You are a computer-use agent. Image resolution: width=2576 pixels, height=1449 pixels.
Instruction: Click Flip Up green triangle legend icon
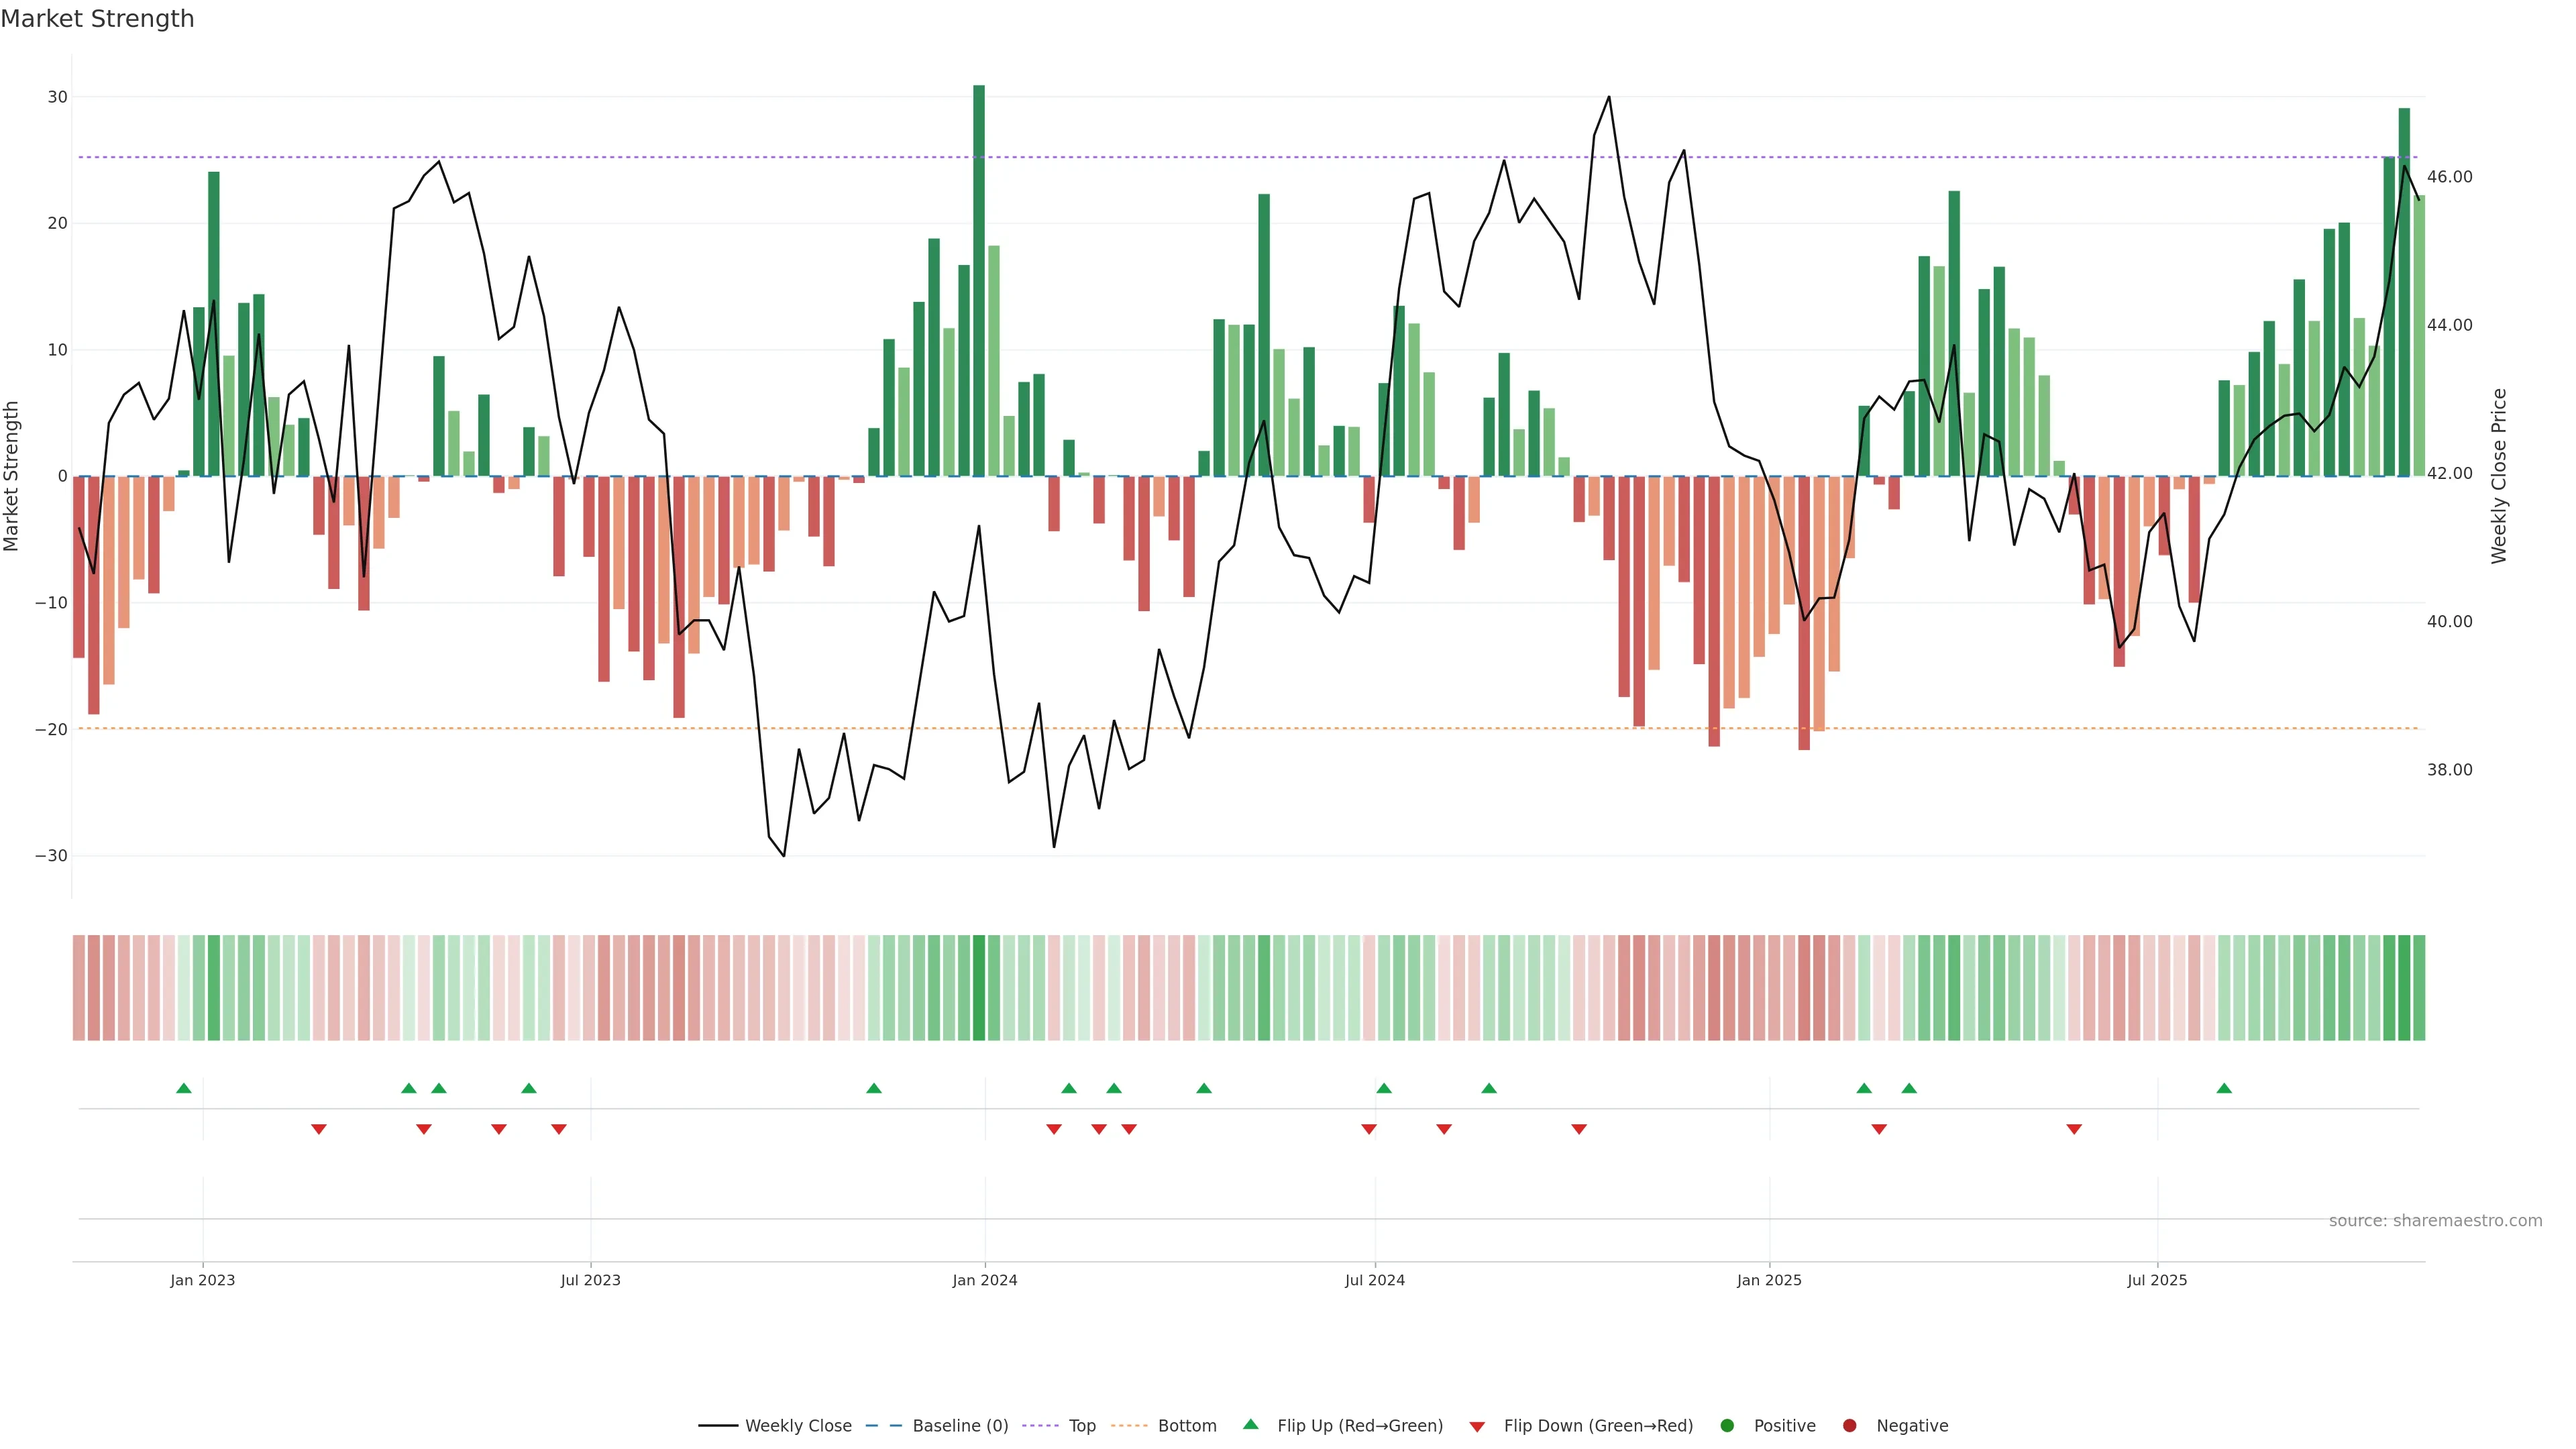click(x=1250, y=1425)
